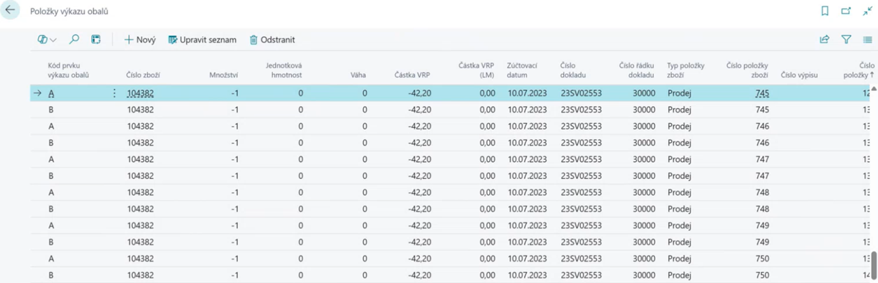The height and width of the screenshot is (283, 878).
Task: Toggle the filter pane funnel icon
Action: [846, 40]
